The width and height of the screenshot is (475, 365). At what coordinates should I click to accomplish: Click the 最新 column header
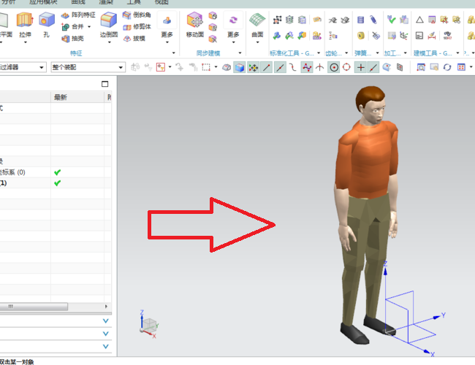pos(61,97)
